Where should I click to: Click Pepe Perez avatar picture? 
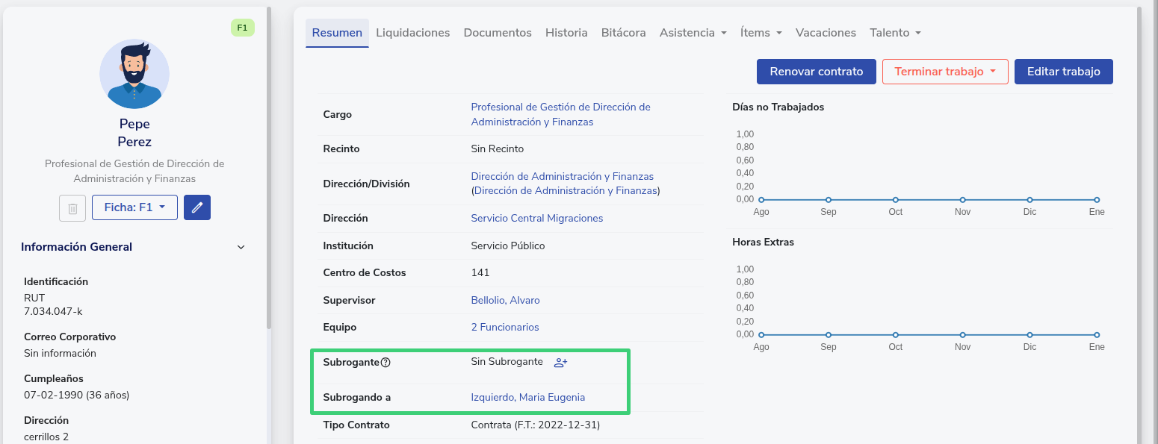(134, 75)
